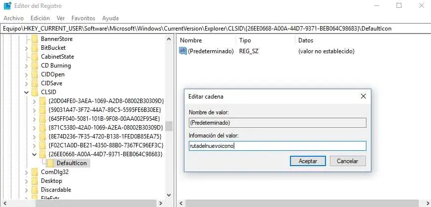Open the Archivo menu
This screenshot has height=207, width=431.
pyautogui.click(x=14, y=18)
